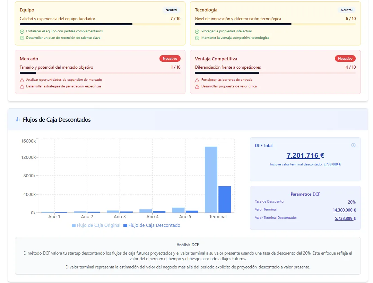The width and height of the screenshot is (373, 283).
Task: Click the Negativo badge on Ventaja Competitiva
Action: (x=345, y=59)
